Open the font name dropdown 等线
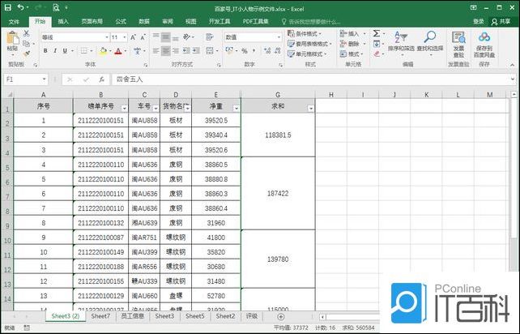This screenshot has width=520, height=334. [107, 37]
